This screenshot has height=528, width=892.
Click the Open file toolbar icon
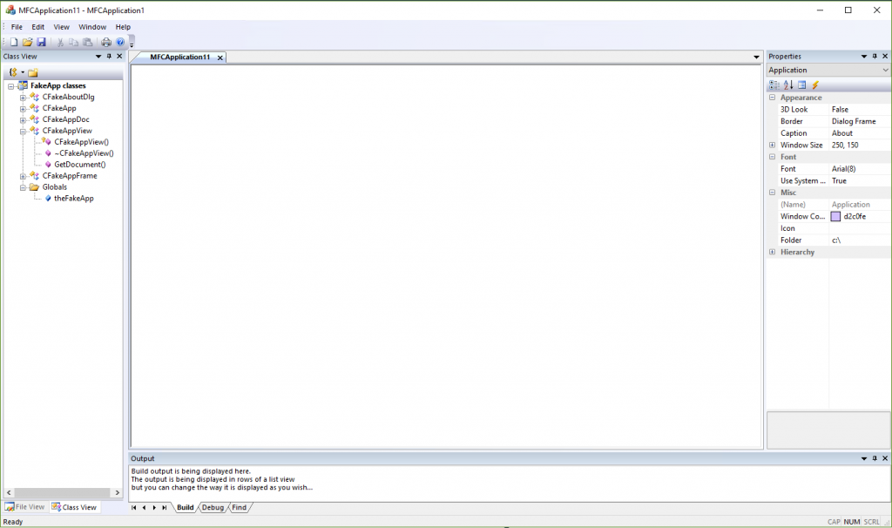[27, 42]
